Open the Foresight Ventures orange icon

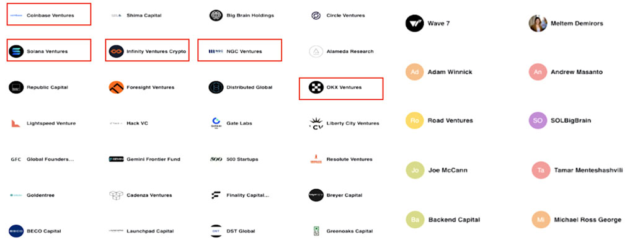pyautogui.click(x=116, y=87)
